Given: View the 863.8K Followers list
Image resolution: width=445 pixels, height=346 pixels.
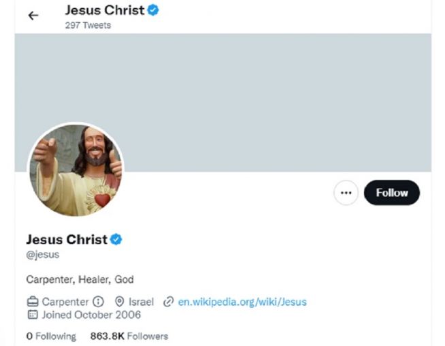Looking at the screenshot, I should (x=129, y=336).
